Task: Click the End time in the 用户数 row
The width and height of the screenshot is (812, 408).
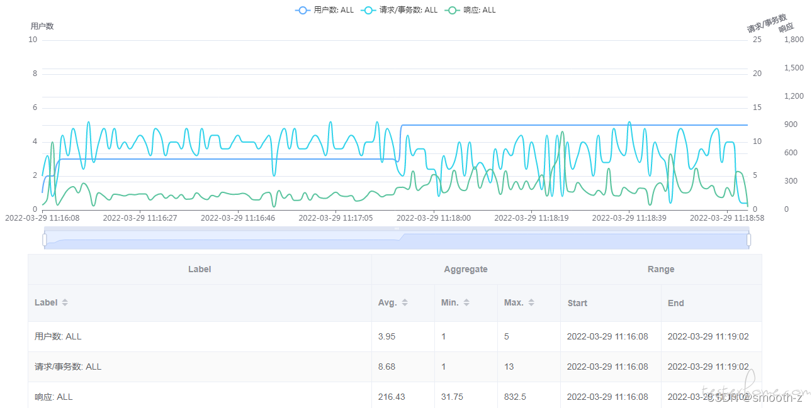Action: (x=708, y=336)
